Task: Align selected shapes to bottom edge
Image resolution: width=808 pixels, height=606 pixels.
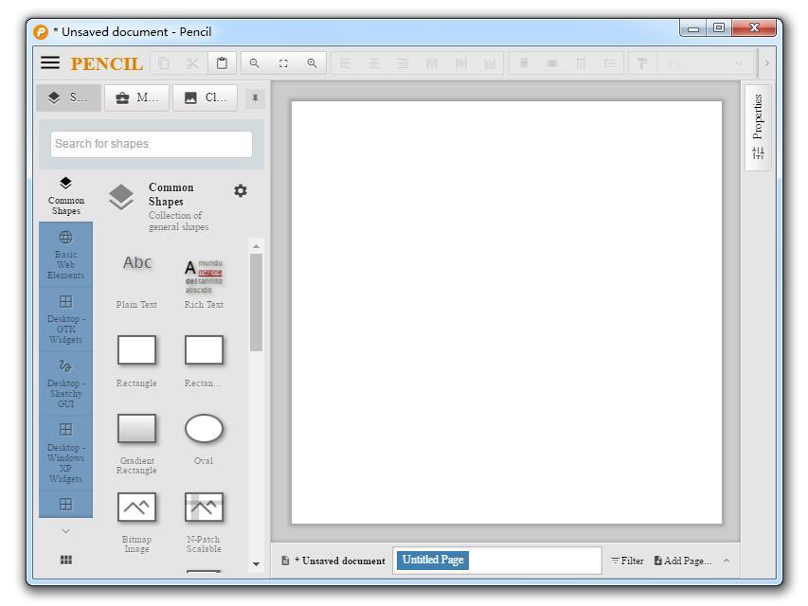Action: 490,63
